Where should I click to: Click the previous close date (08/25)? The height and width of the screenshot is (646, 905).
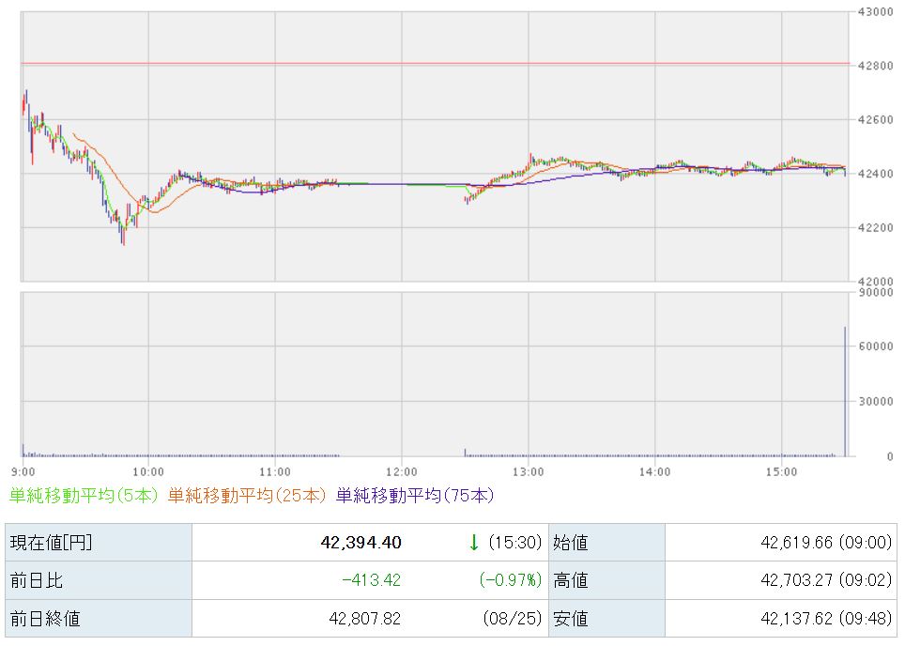coord(512,618)
